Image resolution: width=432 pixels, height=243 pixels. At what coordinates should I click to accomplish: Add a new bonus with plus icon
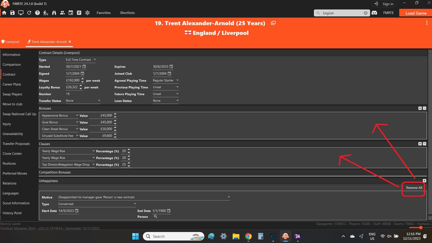pyautogui.click(x=420, y=108)
